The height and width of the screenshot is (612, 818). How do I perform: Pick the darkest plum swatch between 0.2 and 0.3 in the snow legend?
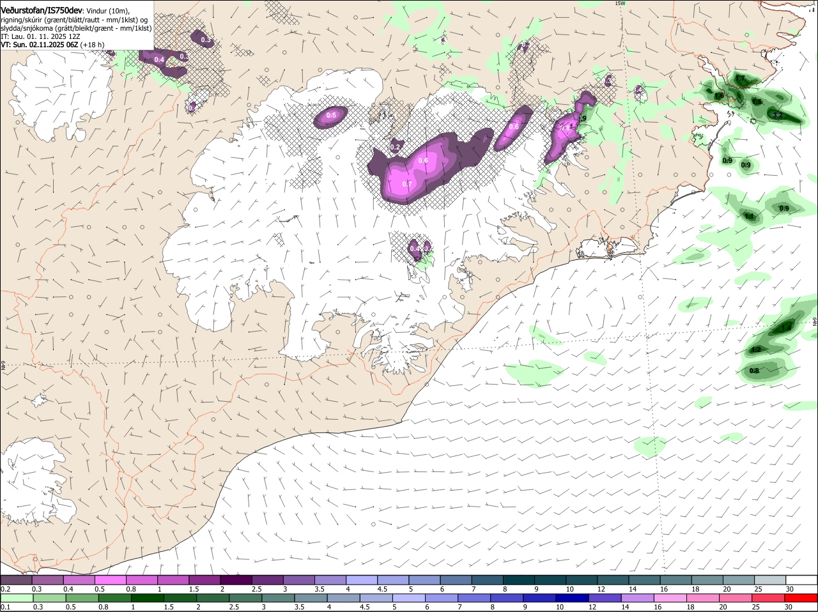coord(16,580)
